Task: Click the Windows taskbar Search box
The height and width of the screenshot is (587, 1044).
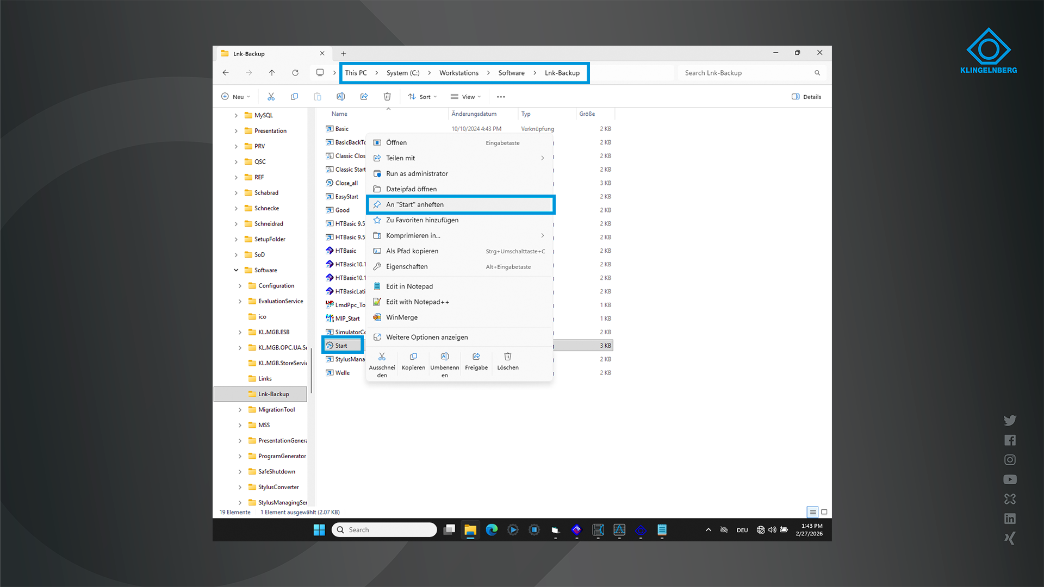Action: click(x=384, y=530)
